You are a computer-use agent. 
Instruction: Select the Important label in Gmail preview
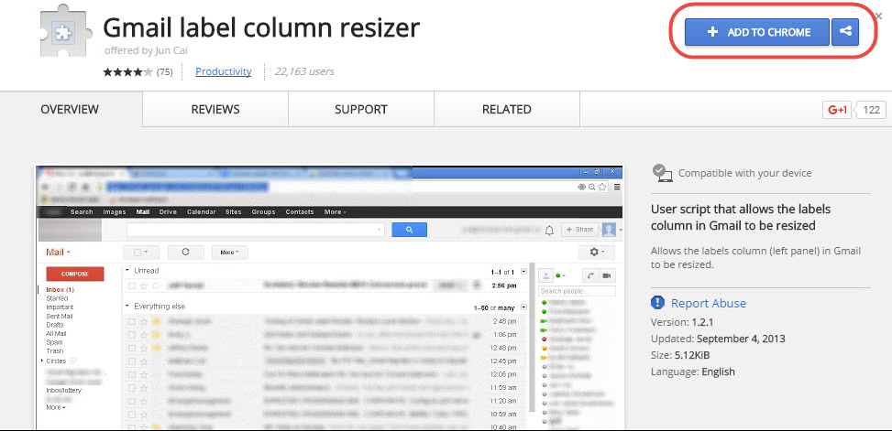pos(60,307)
